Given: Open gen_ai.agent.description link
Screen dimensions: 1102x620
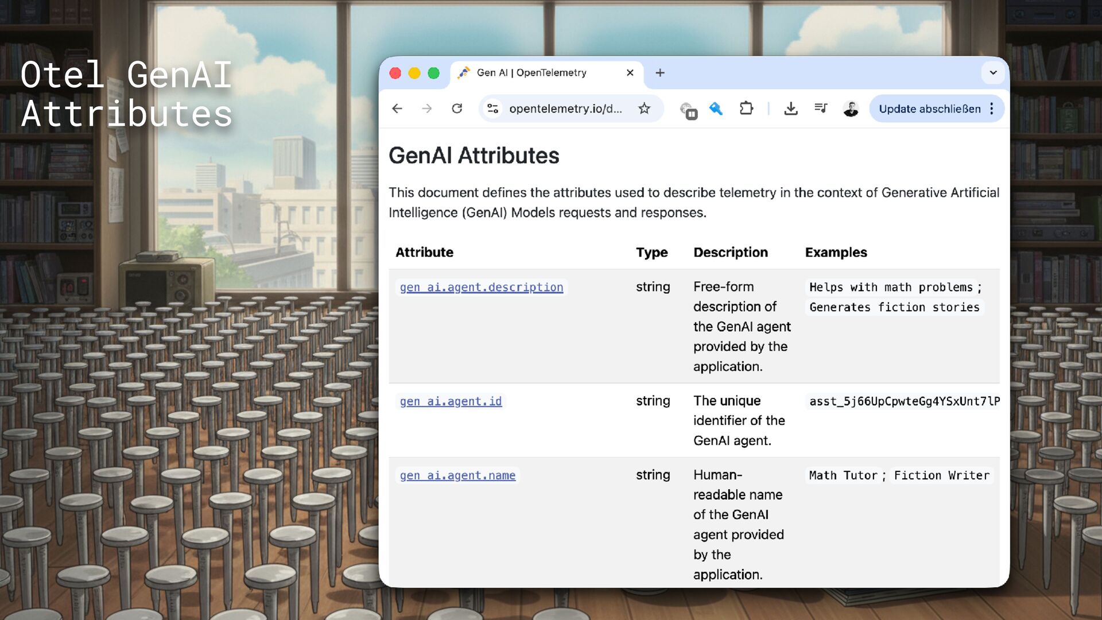Looking at the screenshot, I should pyautogui.click(x=481, y=287).
